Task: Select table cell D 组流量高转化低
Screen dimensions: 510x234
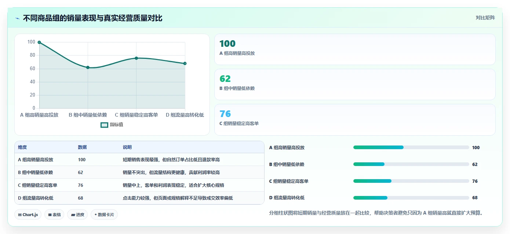Action: 36,198
